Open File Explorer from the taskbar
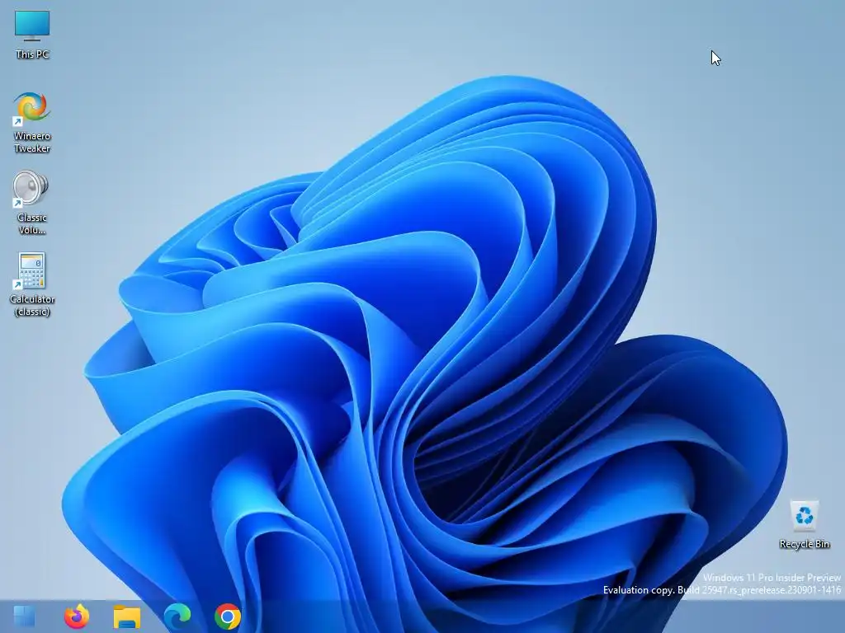Viewport: 845px width, 633px height. (126, 617)
